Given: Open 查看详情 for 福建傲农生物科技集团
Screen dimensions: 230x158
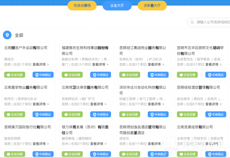Looking at the screenshot, I should coord(100,64).
